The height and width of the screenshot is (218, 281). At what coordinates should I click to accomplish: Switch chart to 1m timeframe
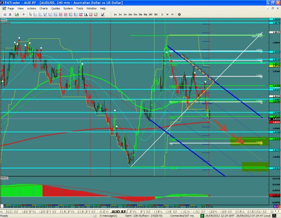pos(115,15)
